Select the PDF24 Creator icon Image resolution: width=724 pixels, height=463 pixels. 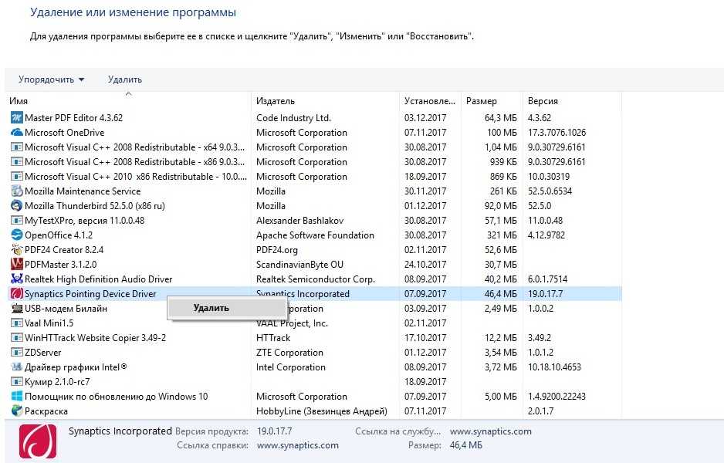coord(16,250)
